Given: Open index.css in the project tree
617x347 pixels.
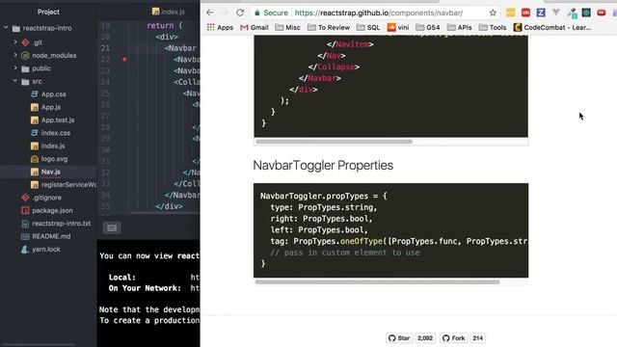Looking at the screenshot, I should point(50,133).
